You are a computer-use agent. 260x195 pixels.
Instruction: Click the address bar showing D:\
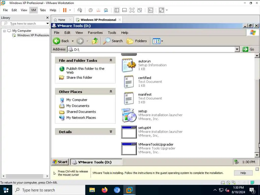[151, 49]
